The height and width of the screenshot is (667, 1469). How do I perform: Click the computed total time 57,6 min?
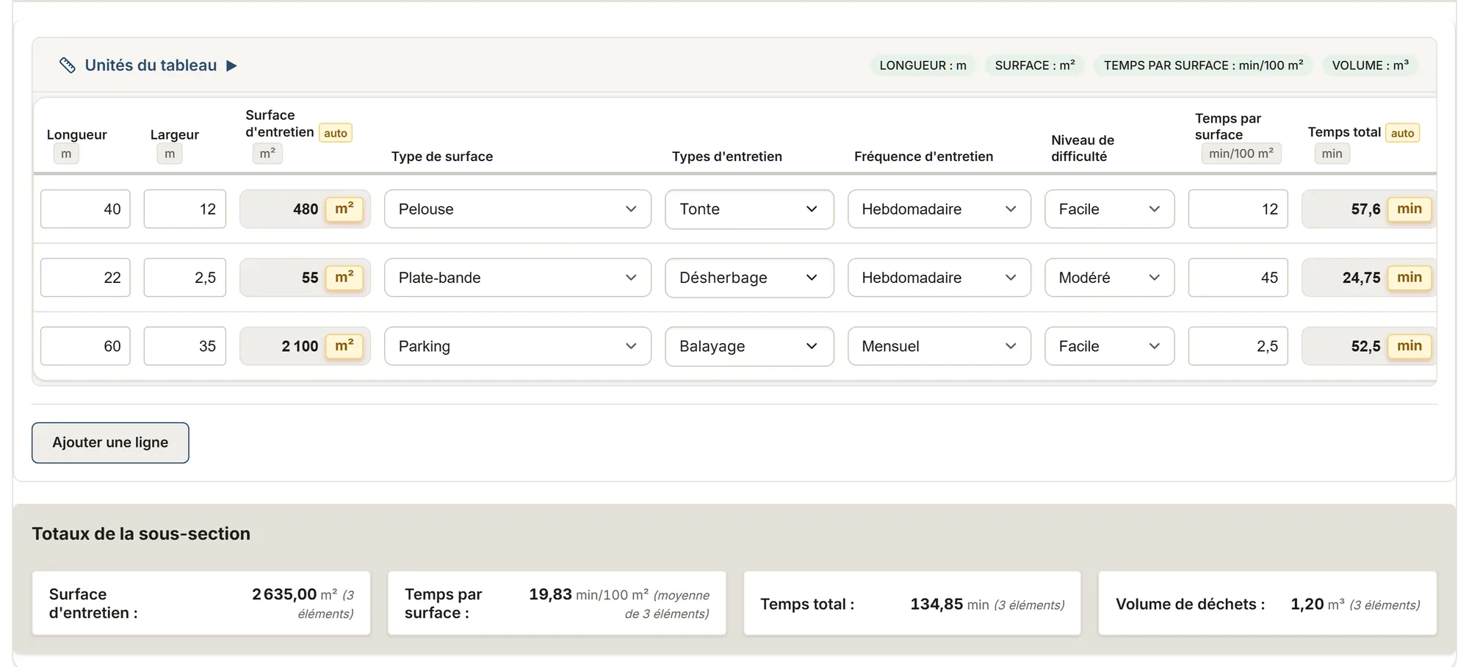click(1369, 209)
